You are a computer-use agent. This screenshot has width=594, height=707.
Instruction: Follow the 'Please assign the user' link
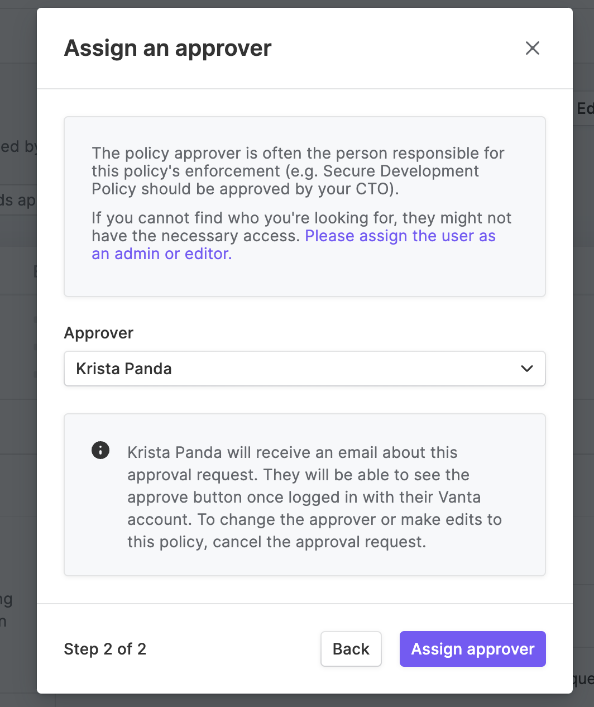click(x=400, y=236)
